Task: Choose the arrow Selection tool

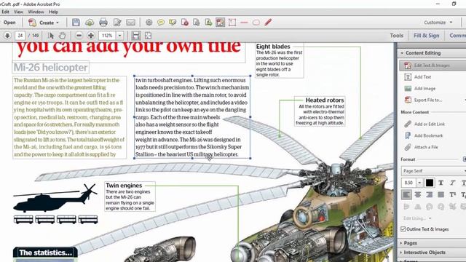Action: [x=51, y=36]
